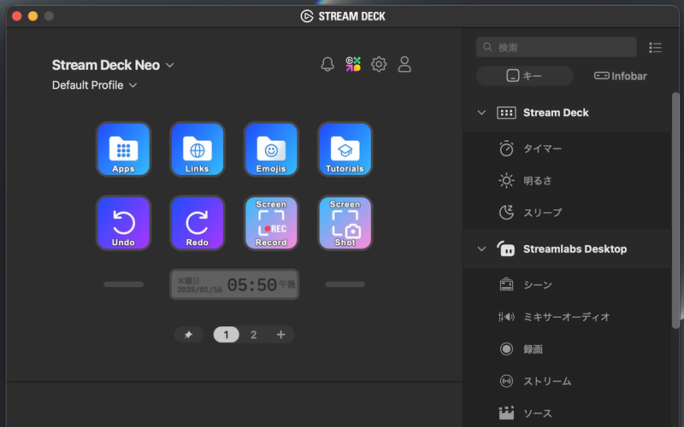Add a new page with plus button
The height and width of the screenshot is (427, 684).
[x=280, y=335]
